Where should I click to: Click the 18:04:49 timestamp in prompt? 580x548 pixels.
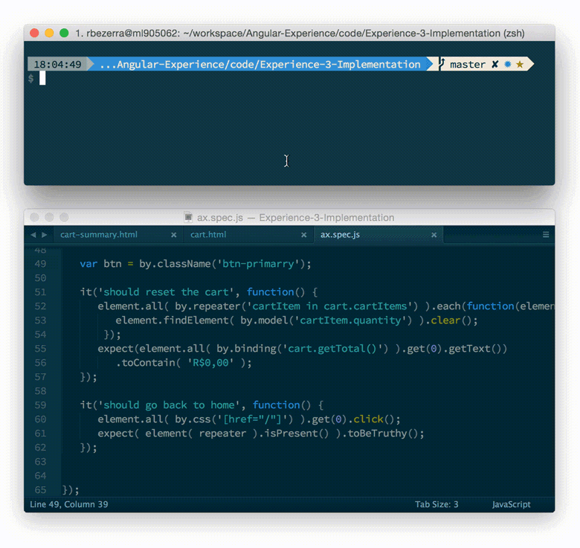(57, 65)
